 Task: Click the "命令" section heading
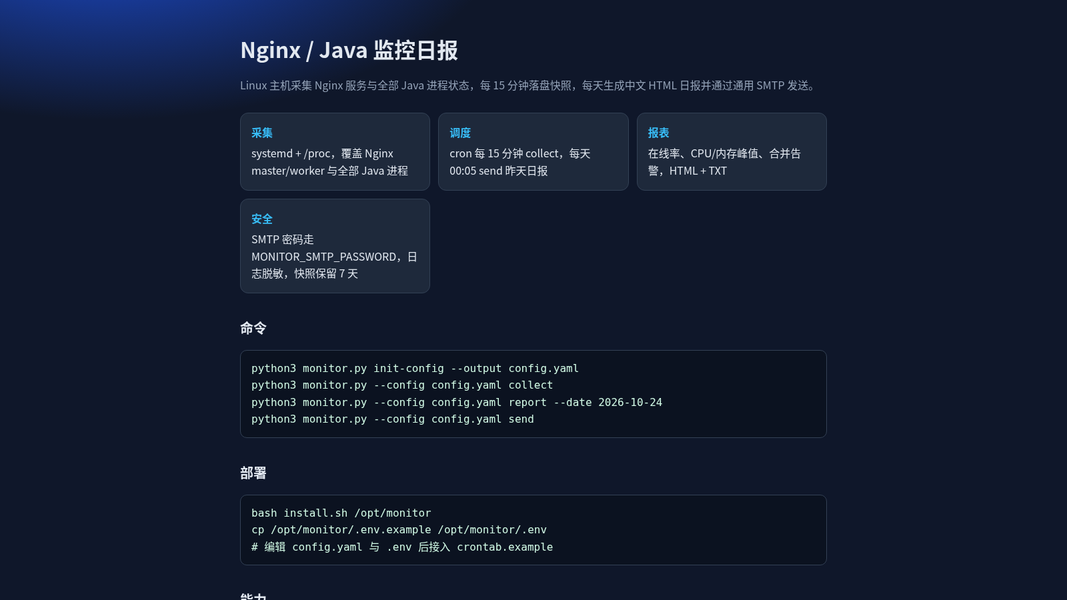click(253, 328)
